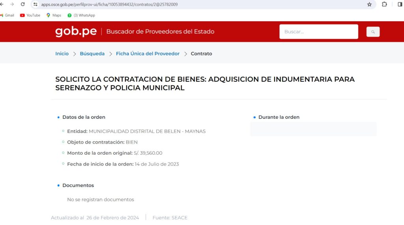Go to Inicio breadcrumb link
The width and height of the screenshot is (404, 225).
coord(62,54)
